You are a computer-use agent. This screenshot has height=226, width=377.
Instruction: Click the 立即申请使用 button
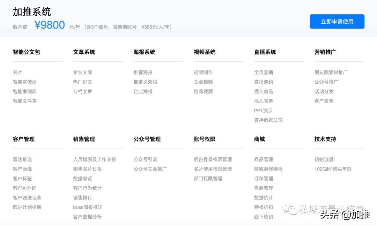[x=337, y=21]
